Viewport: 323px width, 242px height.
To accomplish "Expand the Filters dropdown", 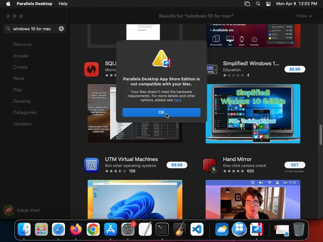I will pos(304,16).
